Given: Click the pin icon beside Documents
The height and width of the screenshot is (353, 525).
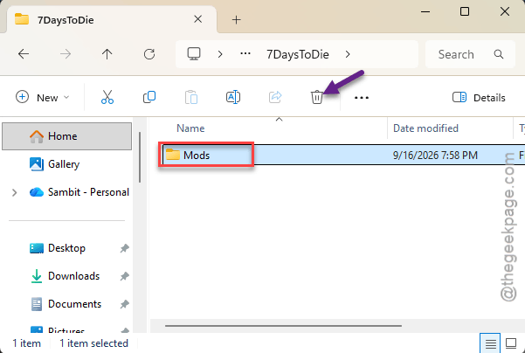Looking at the screenshot, I should 125,304.
